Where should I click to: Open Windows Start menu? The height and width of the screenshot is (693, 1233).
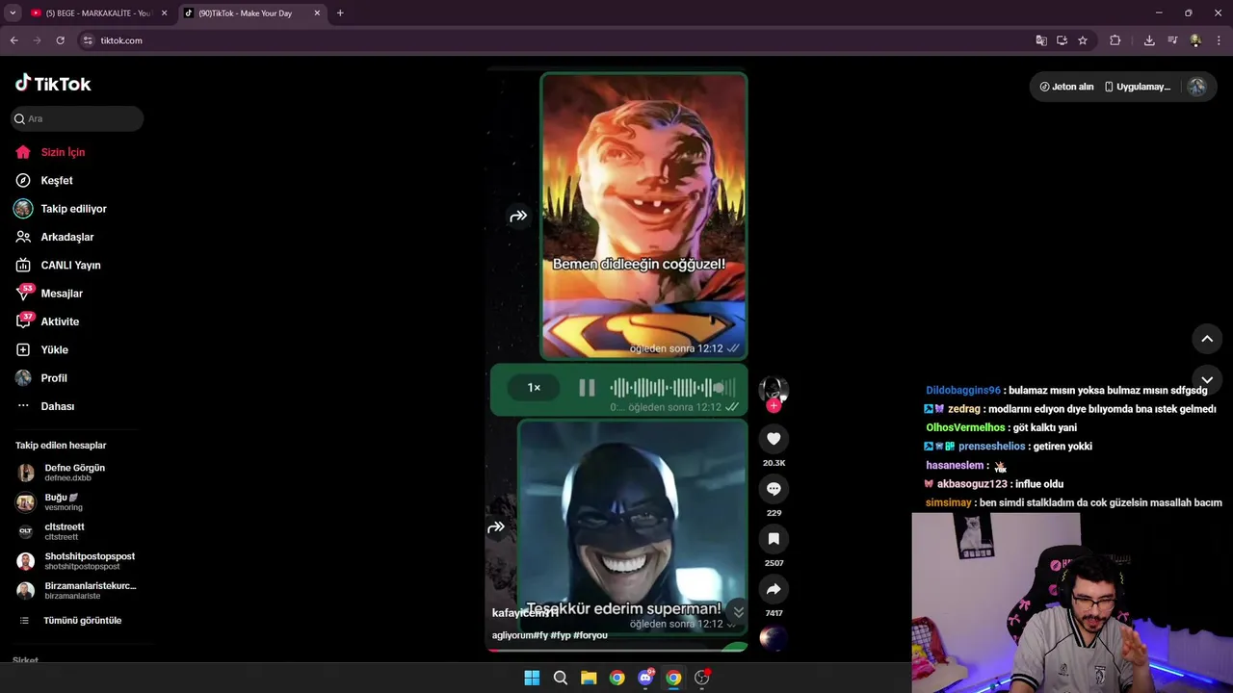point(532,678)
